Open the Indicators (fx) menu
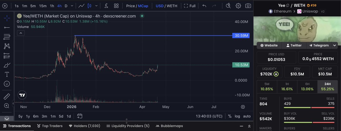Screen dimensions: 341x131 [x=106, y=6]
